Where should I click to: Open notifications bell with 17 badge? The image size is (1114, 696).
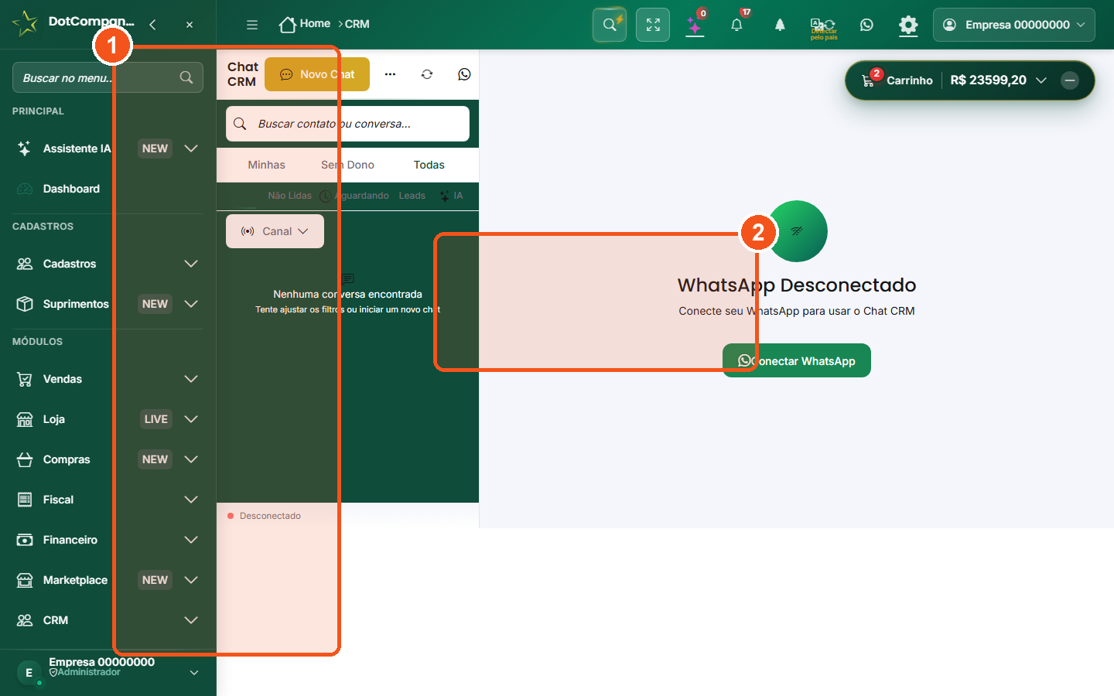[736, 25]
